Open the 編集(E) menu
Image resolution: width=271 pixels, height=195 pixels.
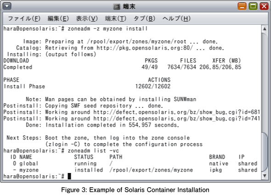coord(58,18)
